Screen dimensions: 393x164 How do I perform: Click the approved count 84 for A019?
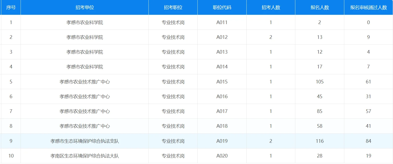368,141
